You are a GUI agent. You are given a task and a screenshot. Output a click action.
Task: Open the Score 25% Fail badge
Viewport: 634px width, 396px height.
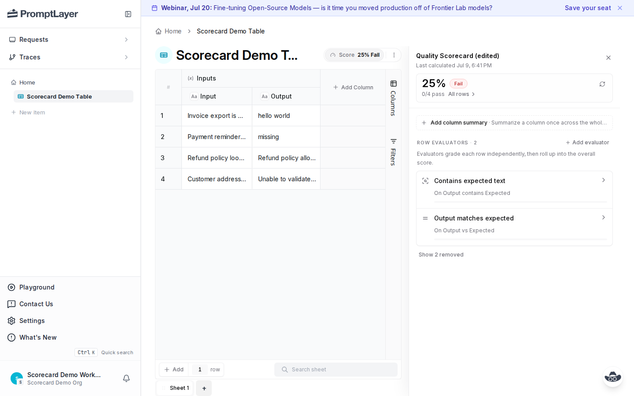(355, 55)
